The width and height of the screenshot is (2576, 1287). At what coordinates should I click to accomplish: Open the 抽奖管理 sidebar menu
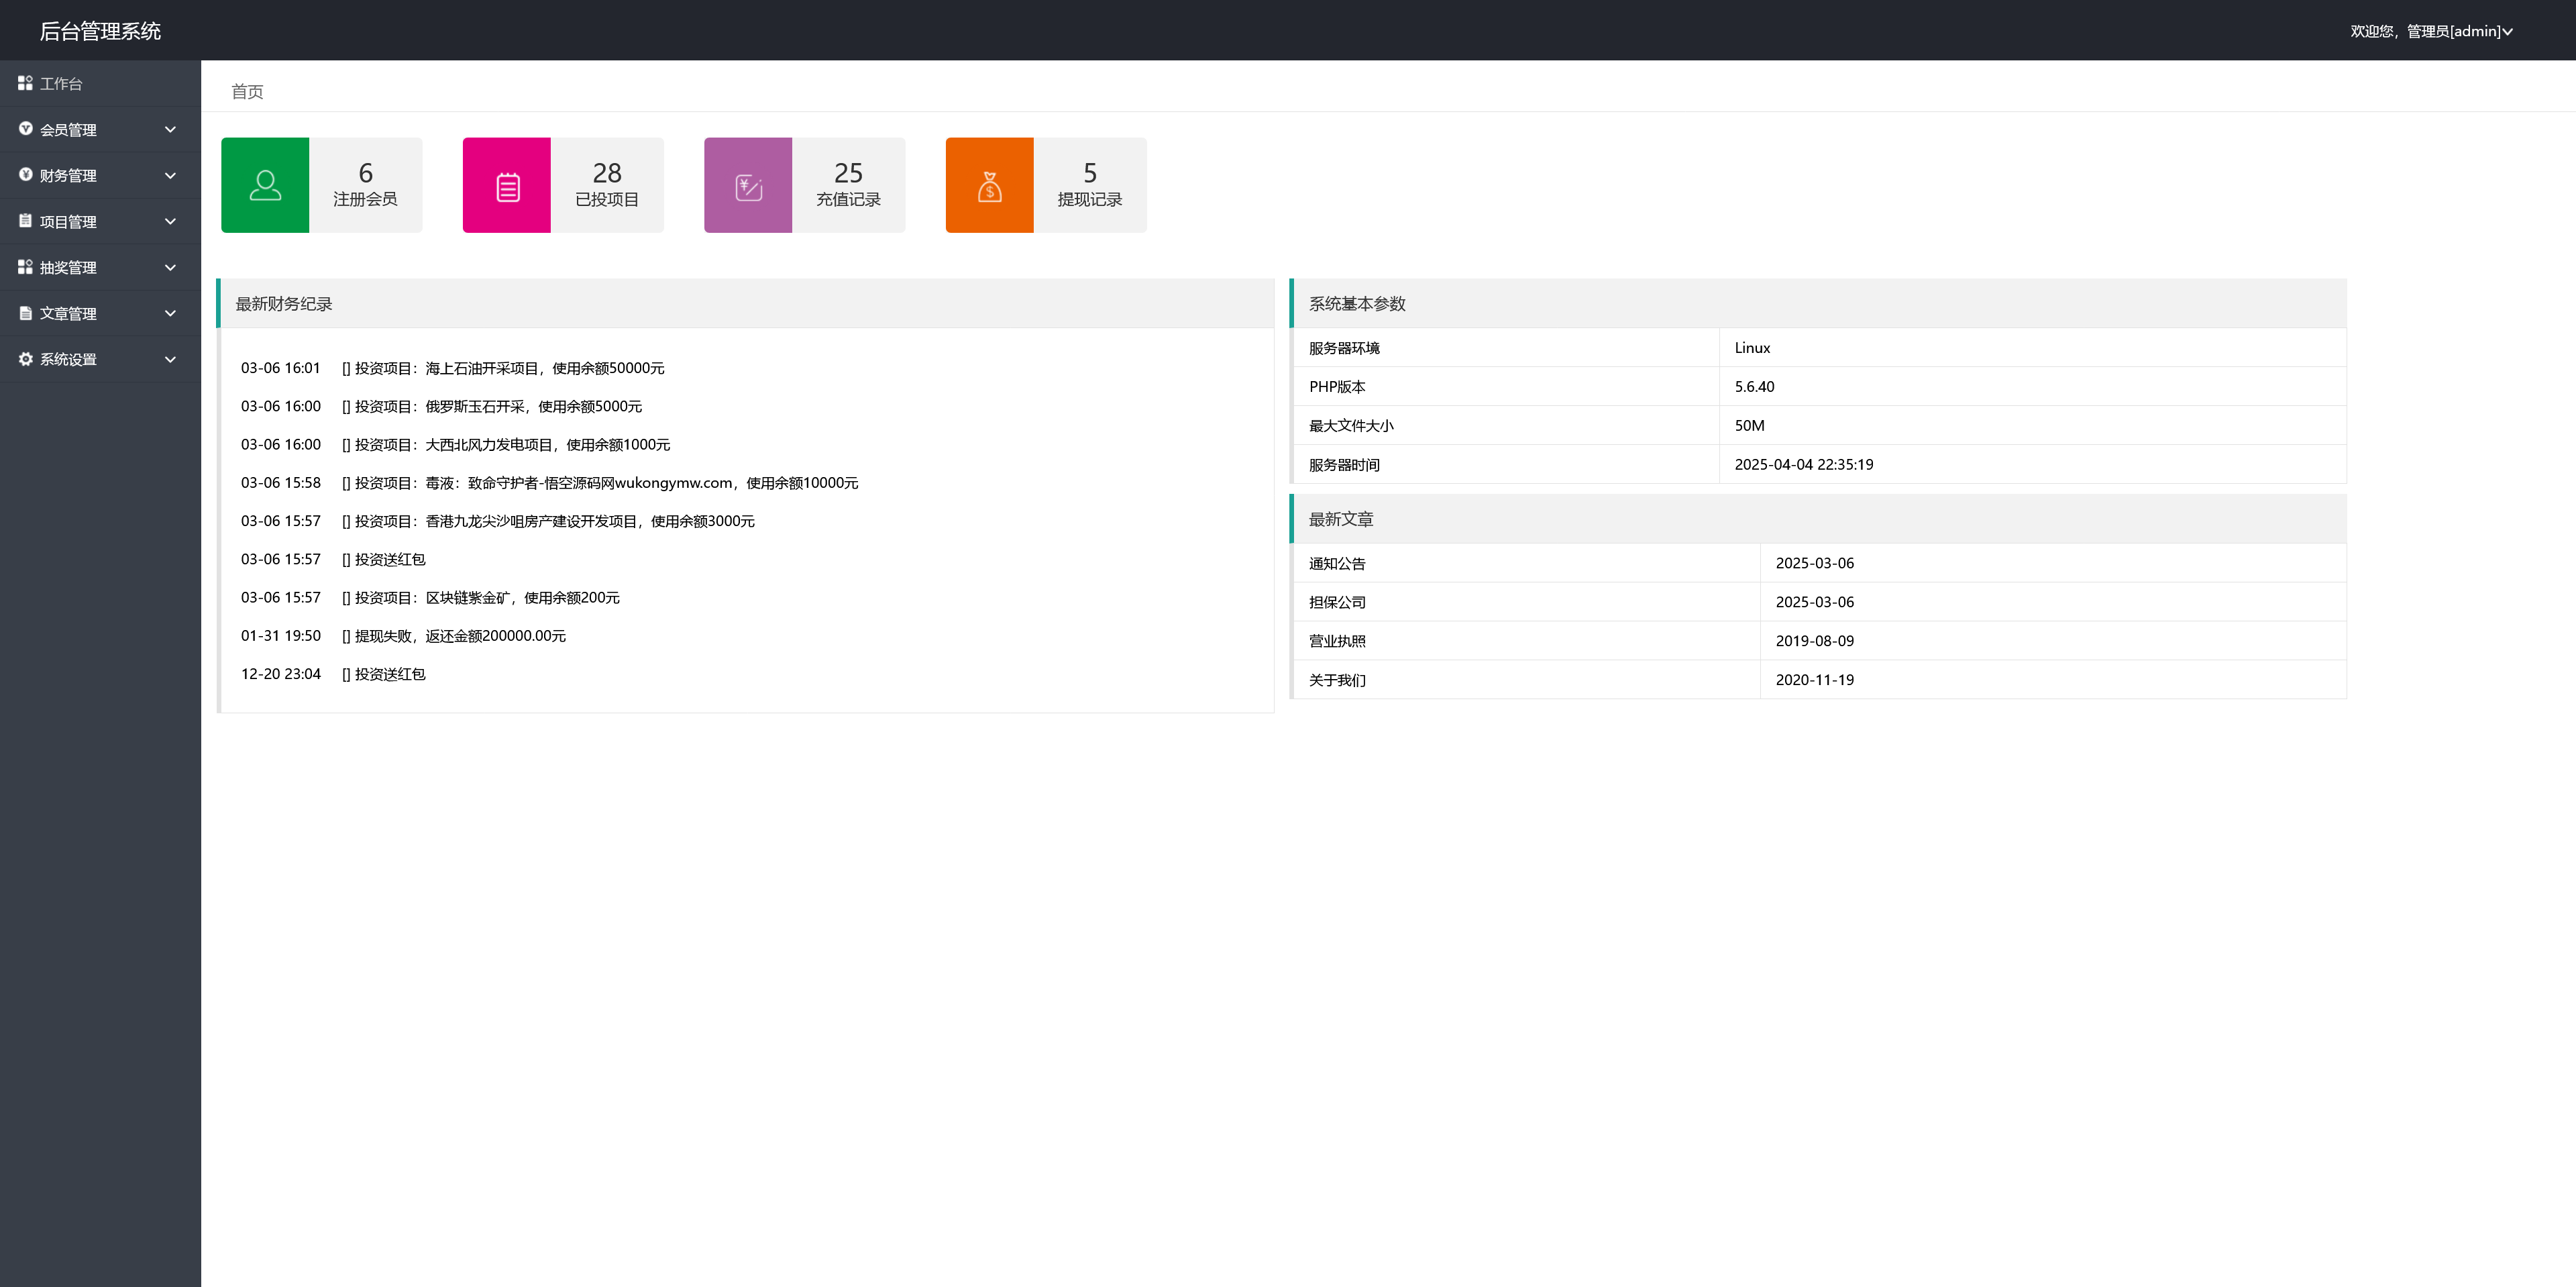click(68, 267)
